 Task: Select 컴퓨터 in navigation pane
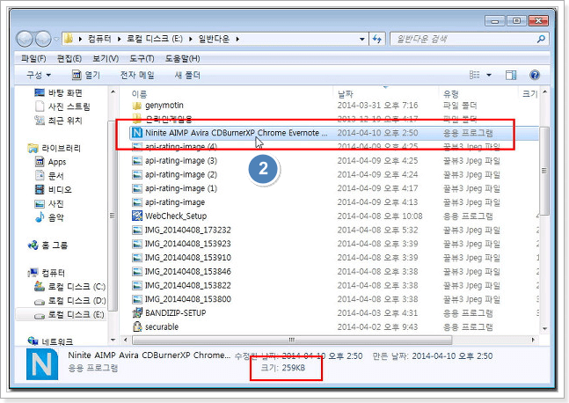(x=47, y=273)
